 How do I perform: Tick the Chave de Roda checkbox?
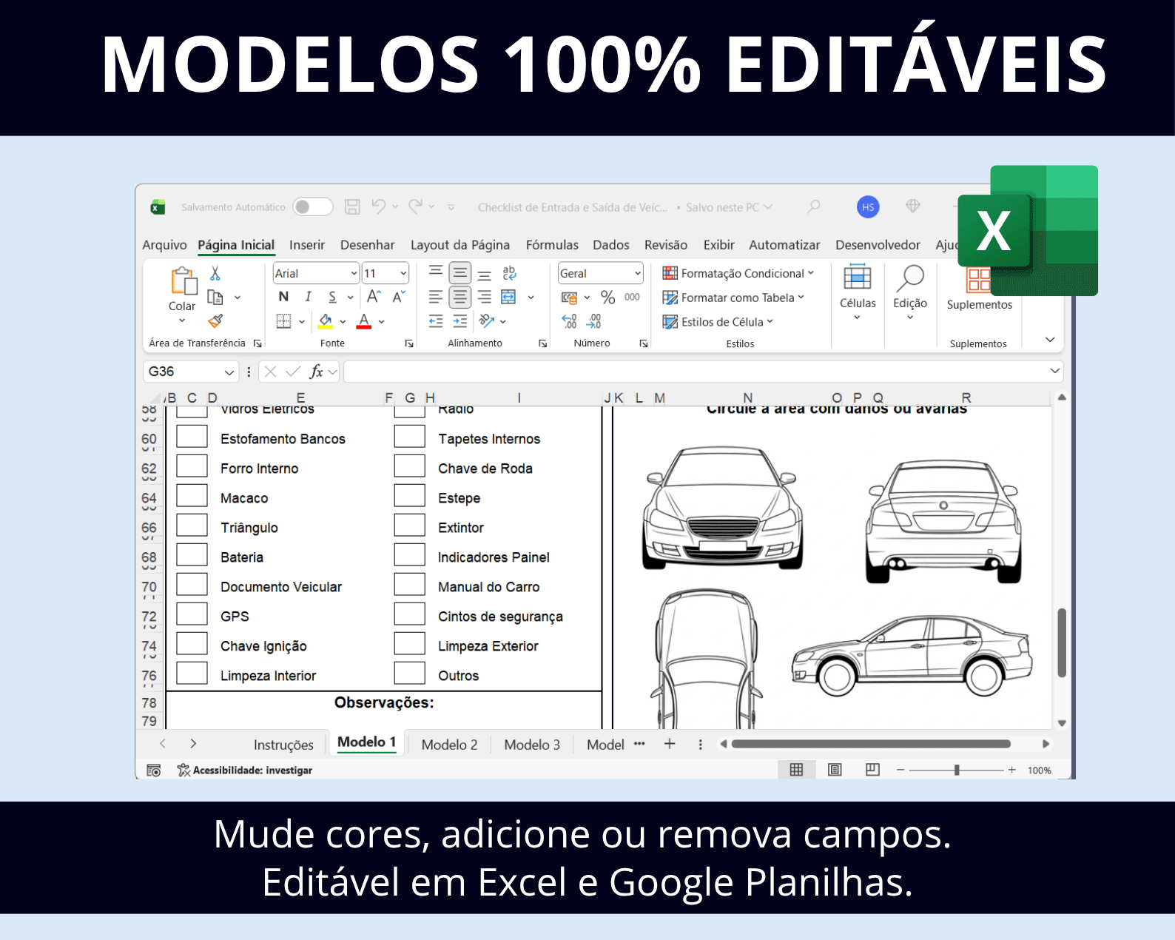click(x=409, y=466)
